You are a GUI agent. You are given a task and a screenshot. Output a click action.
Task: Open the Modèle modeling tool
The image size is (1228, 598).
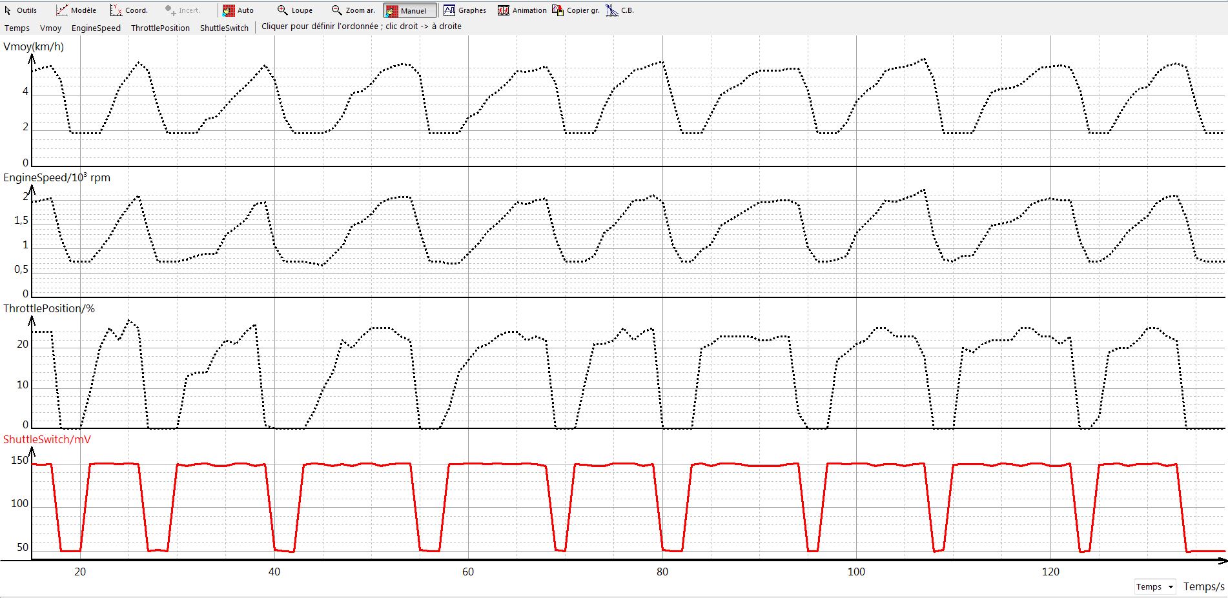tap(76, 10)
